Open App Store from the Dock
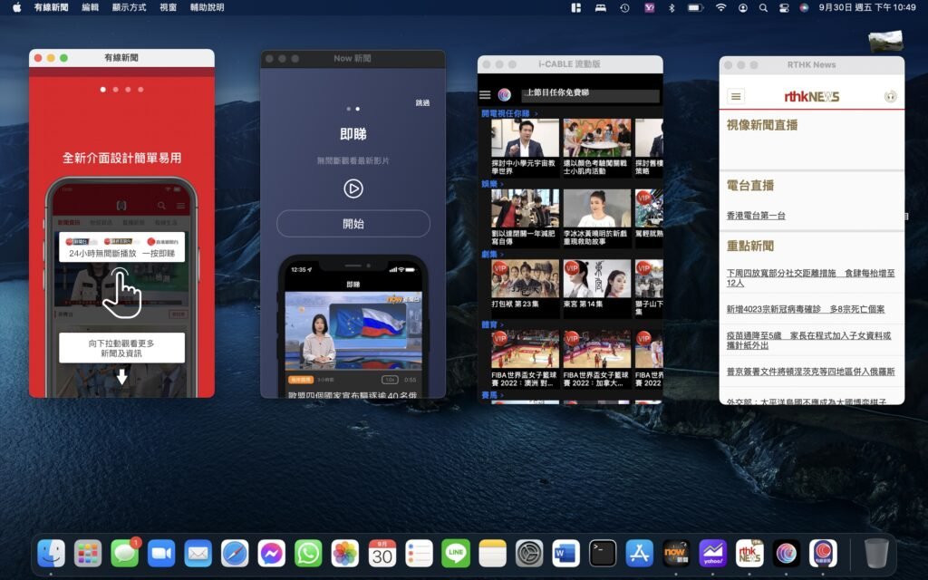Viewport: 928px width, 580px height. (639, 554)
